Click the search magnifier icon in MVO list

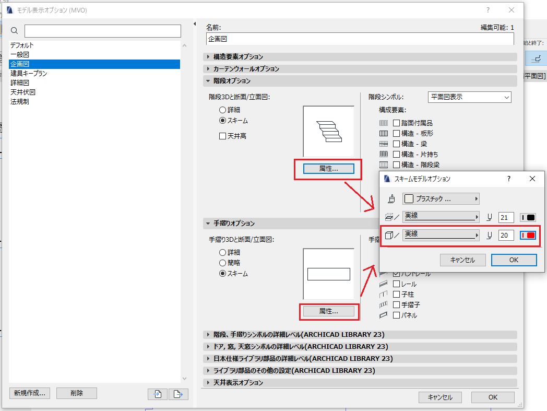point(14,31)
